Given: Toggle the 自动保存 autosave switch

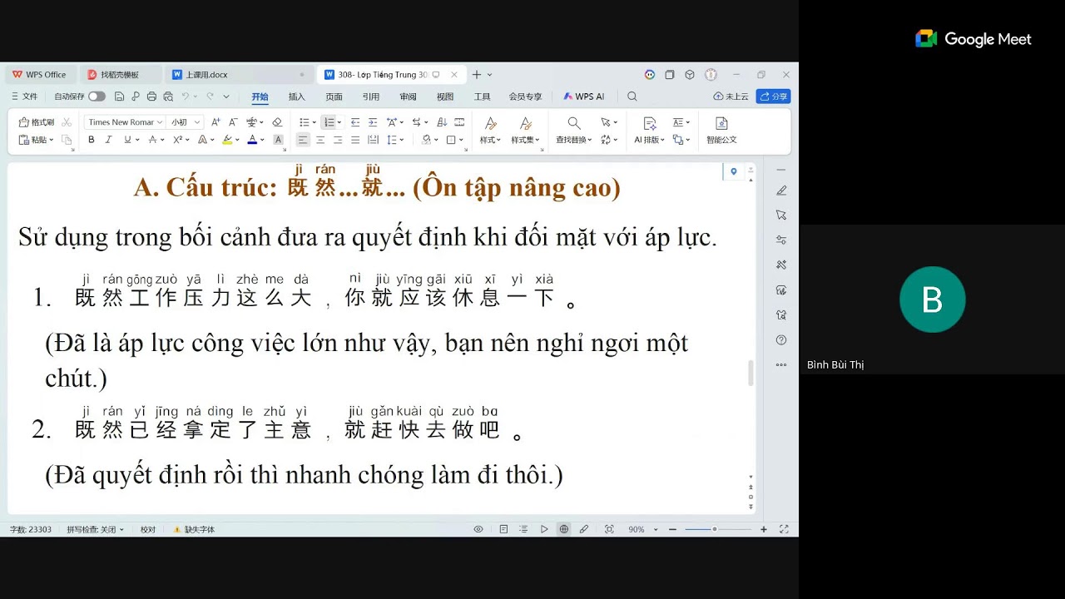Looking at the screenshot, I should click(x=97, y=97).
